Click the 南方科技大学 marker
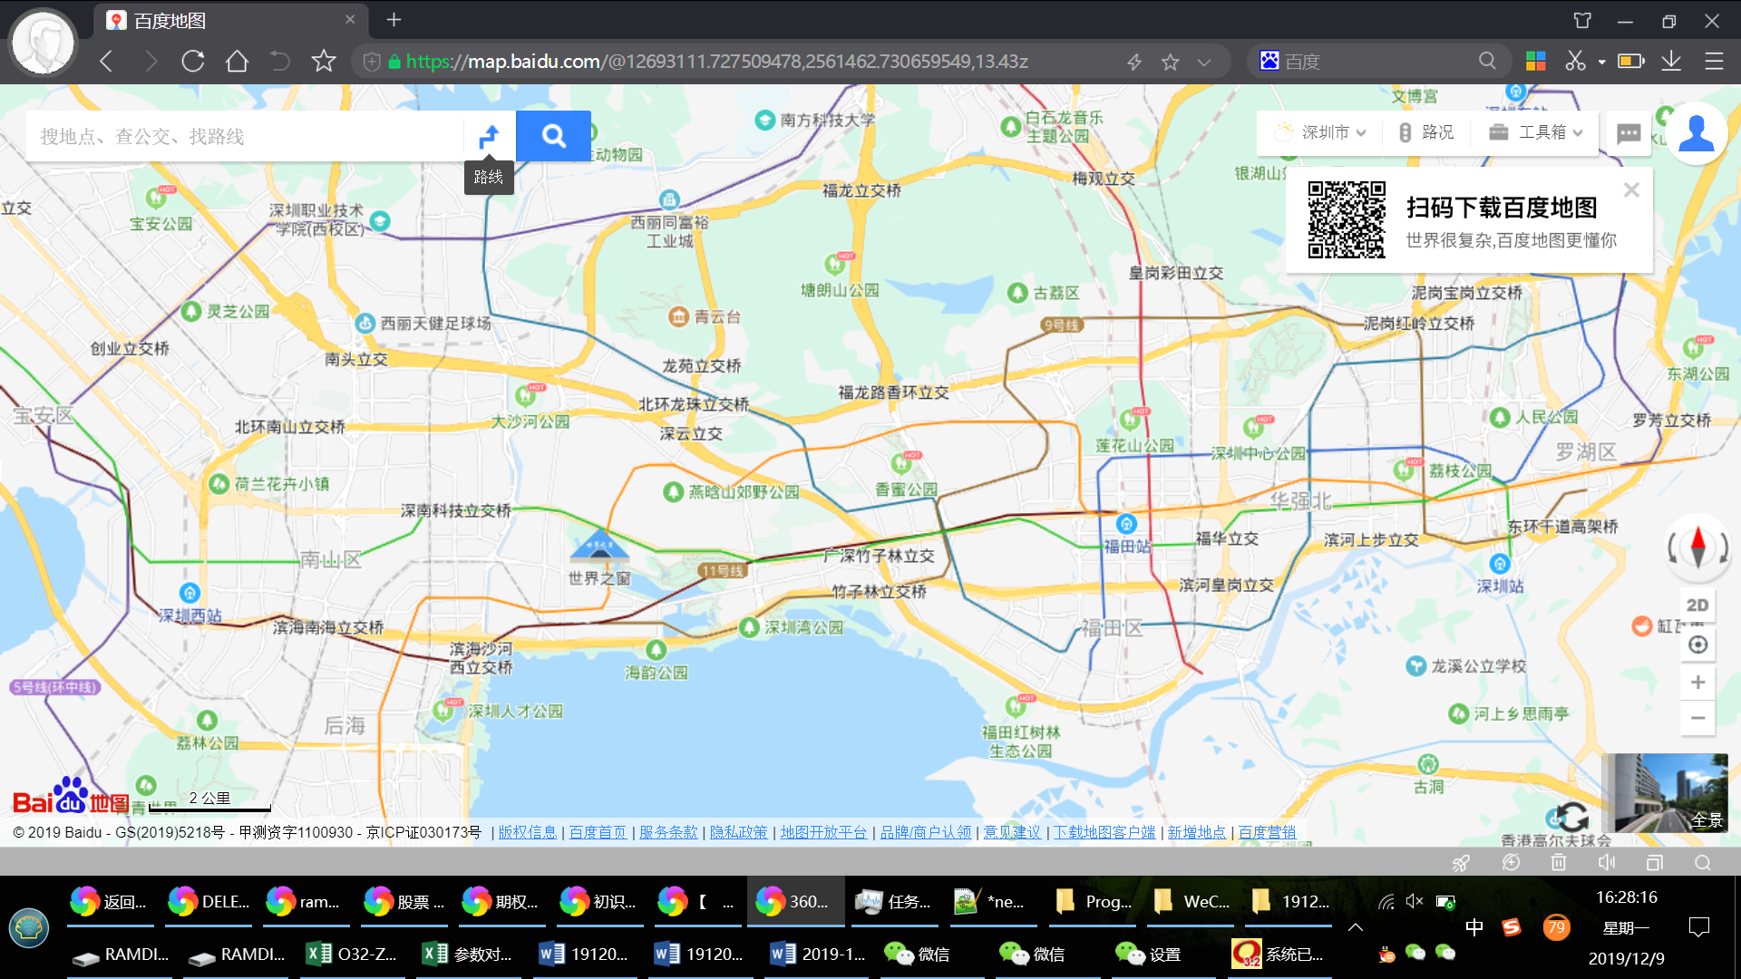Viewport: 1741px width, 979px height. [x=764, y=120]
